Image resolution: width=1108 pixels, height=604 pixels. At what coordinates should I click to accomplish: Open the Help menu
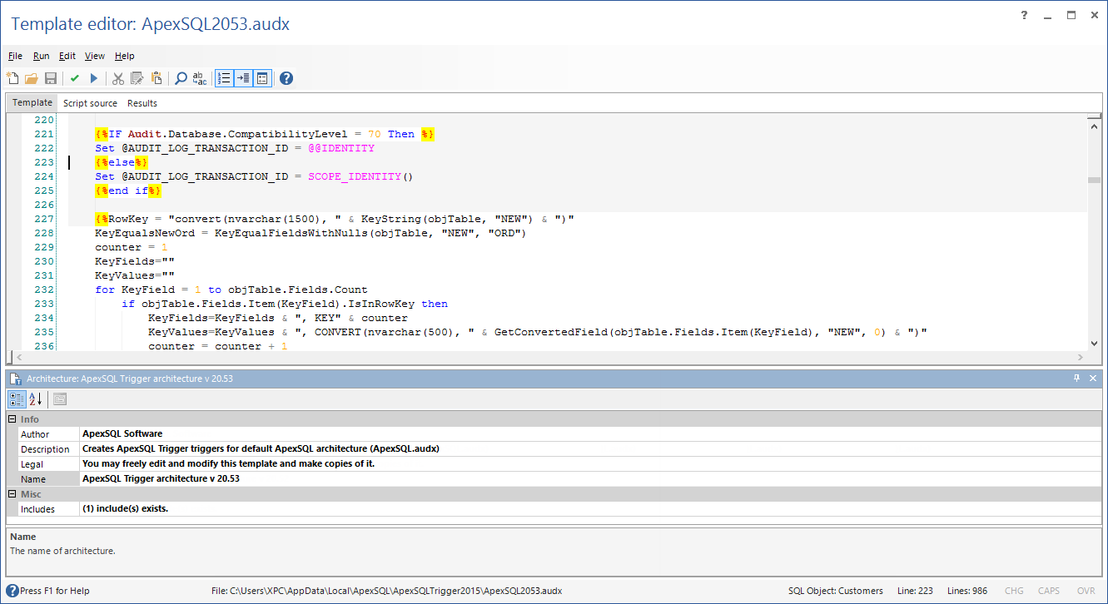pos(125,56)
